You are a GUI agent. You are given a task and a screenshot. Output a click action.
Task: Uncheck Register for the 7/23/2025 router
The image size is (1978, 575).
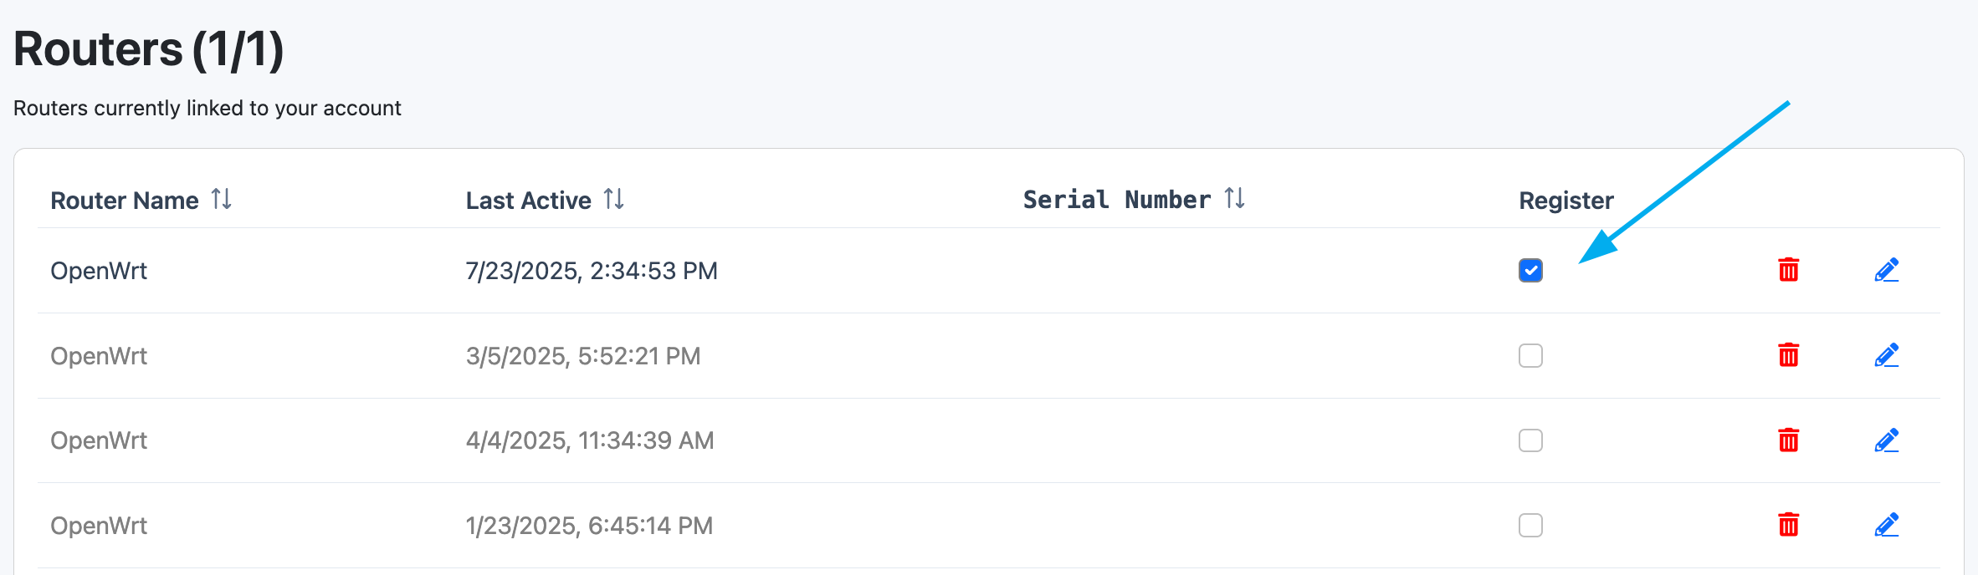pyautogui.click(x=1530, y=271)
